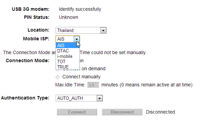Open the Location dropdown arrow
The width and height of the screenshot is (212, 123).
[x=103, y=30]
